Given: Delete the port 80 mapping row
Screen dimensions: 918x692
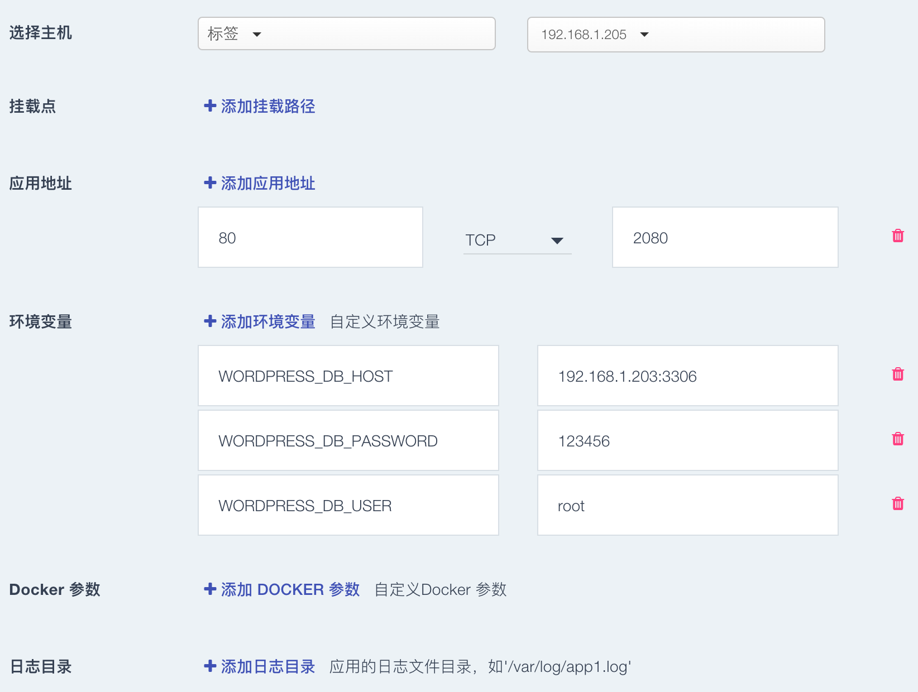Looking at the screenshot, I should tap(898, 236).
